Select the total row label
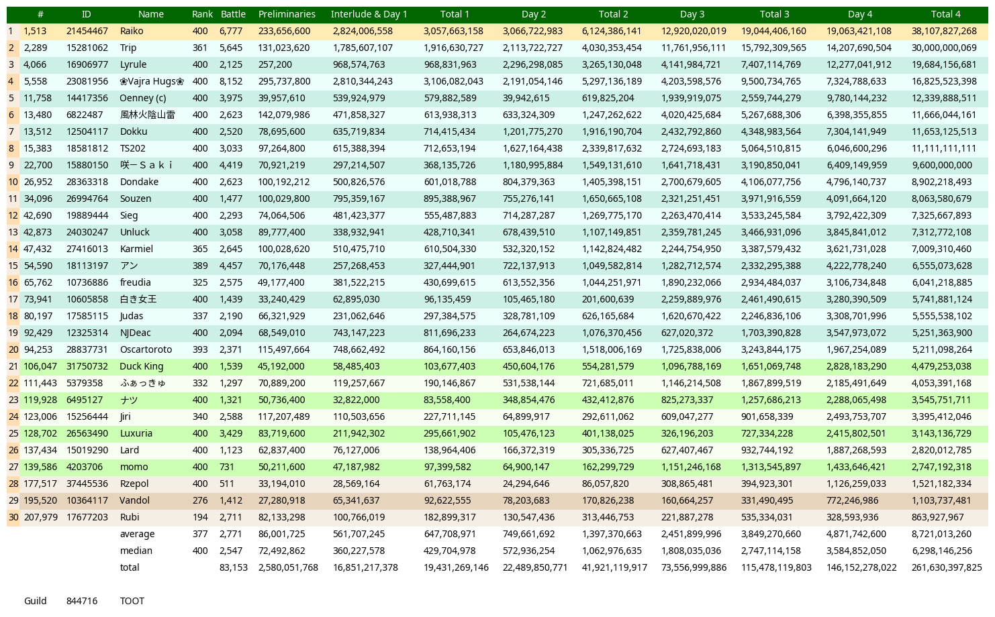This screenshot has height=617, width=995. click(130, 567)
